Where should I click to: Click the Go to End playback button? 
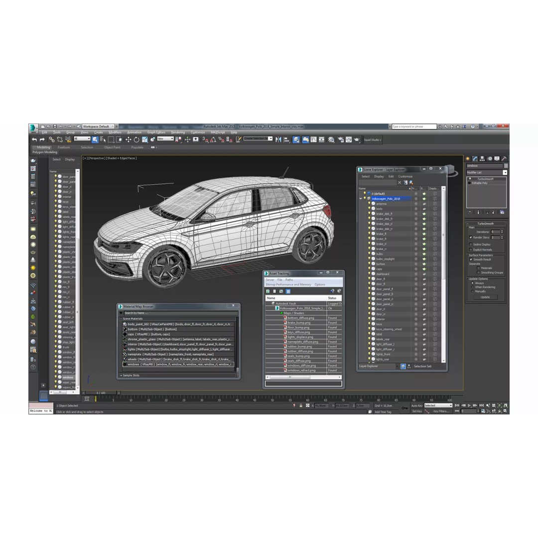click(481, 405)
